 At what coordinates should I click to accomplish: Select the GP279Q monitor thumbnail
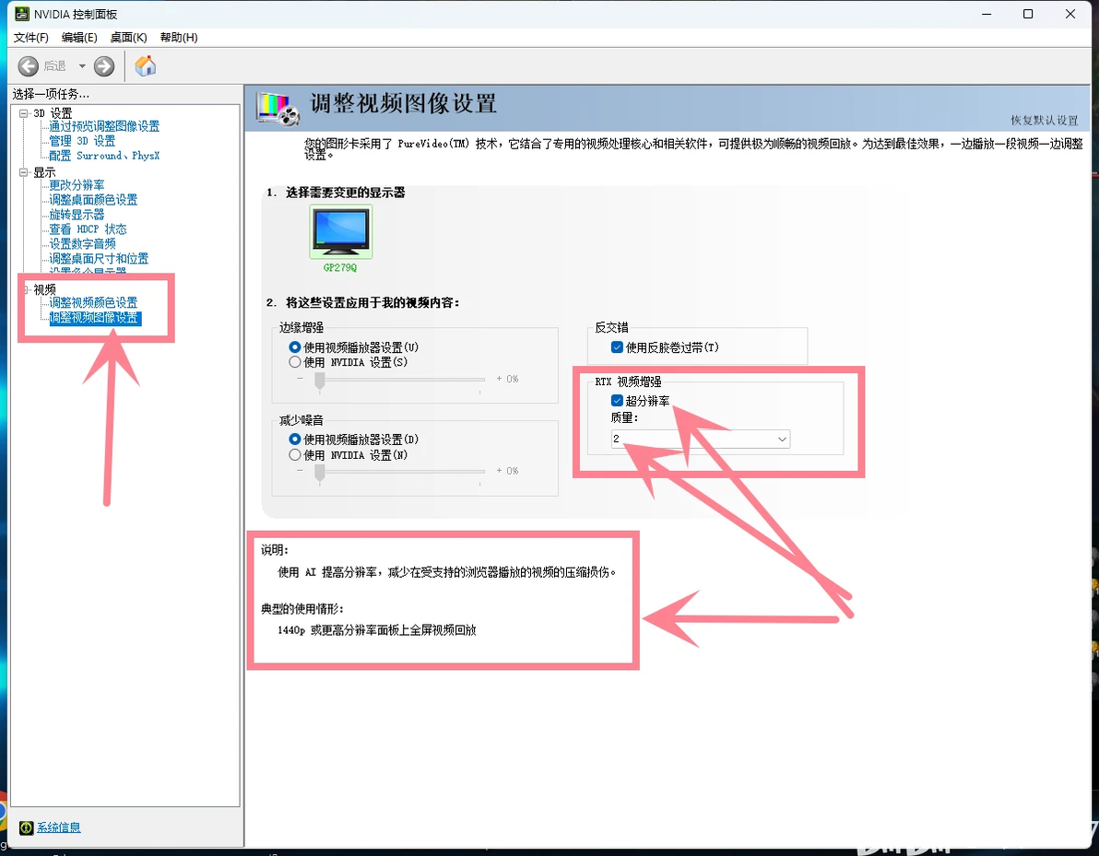pyautogui.click(x=340, y=232)
